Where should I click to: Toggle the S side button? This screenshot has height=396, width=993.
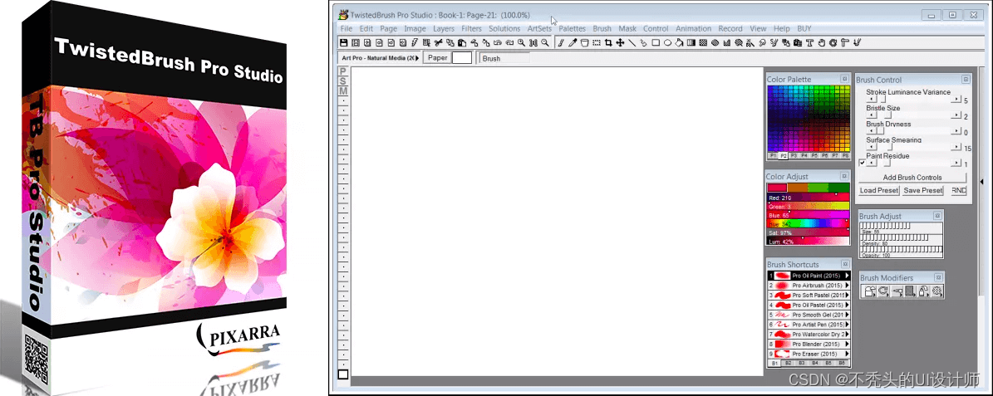[x=343, y=81]
